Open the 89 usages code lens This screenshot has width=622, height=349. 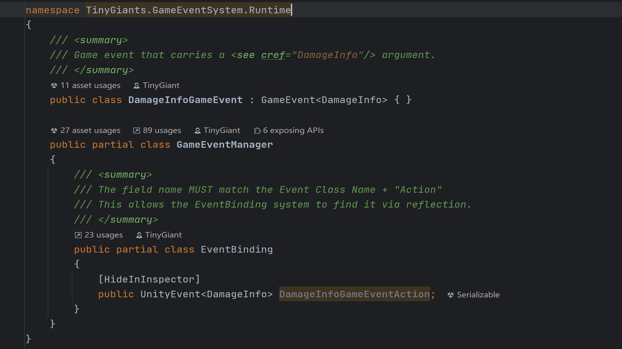(x=162, y=131)
